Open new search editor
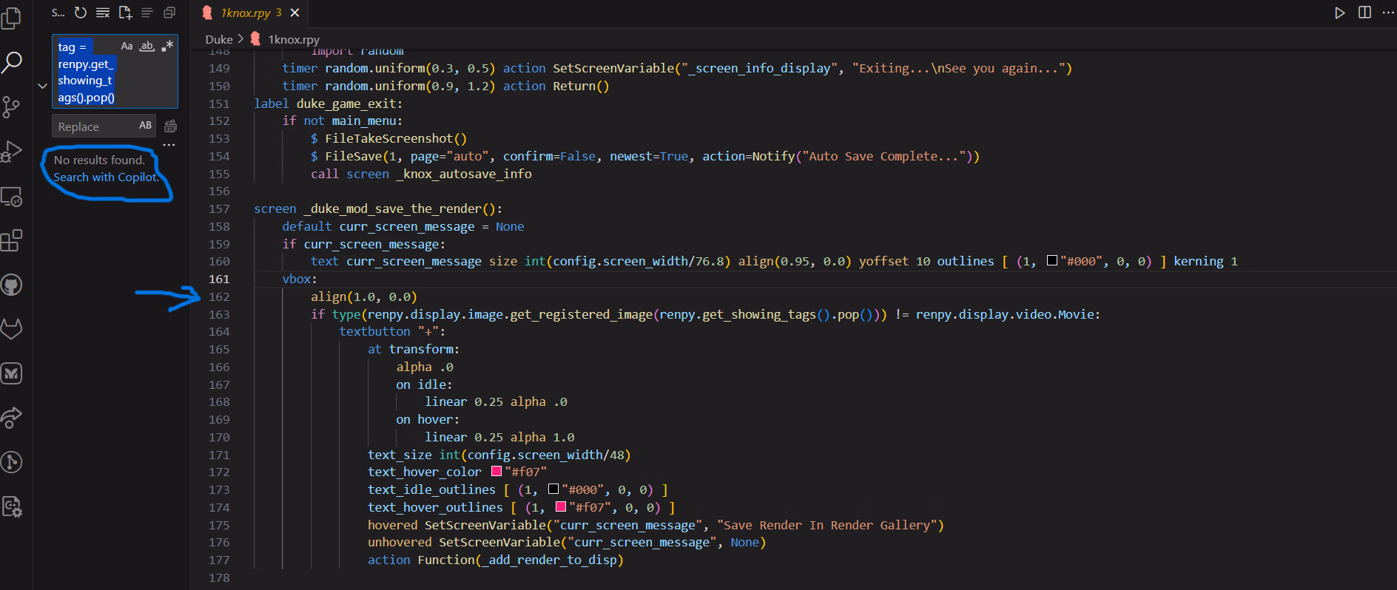Image resolution: width=1397 pixels, height=590 pixels. tap(125, 13)
